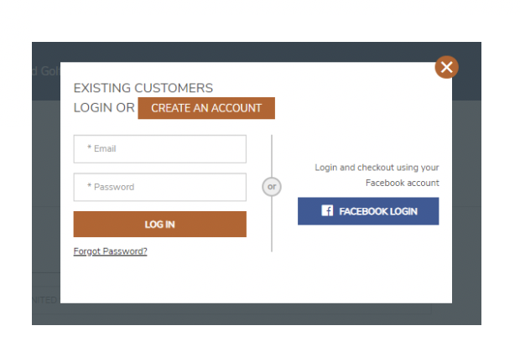
Task: Click the partially hidden "Gol" header text
Action: point(50,71)
